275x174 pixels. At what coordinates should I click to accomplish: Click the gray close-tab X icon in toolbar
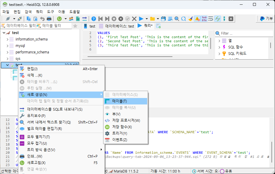[x=231, y=19]
